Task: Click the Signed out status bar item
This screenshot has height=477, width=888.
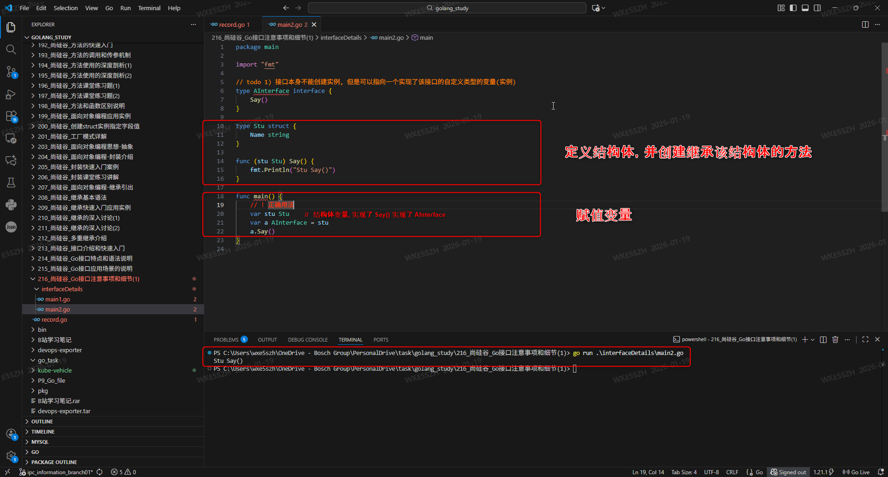Action: click(x=788, y=472)
